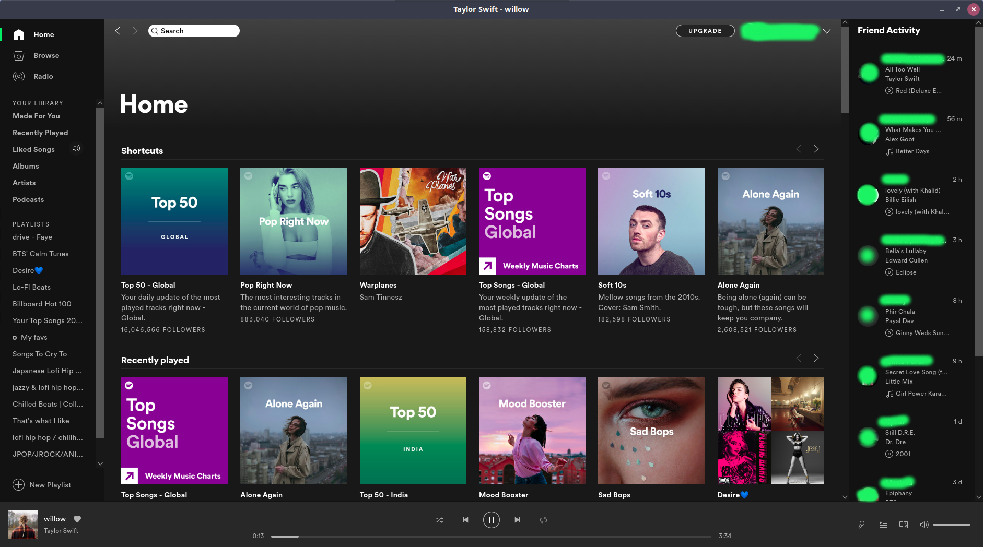Click the speaker icon next to Liked Songs
Image resolution: width=983 pixels, height=547 pixels.
pyautogui.click(x=76, y=149)
